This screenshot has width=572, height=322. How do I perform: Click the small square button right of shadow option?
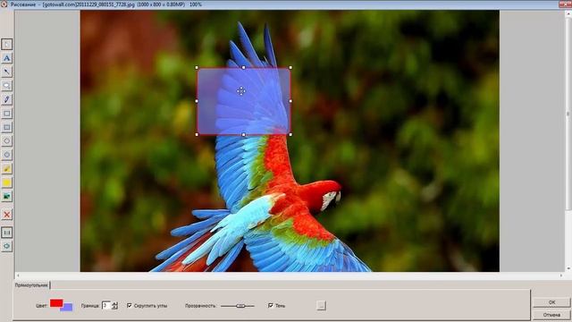pos(321,306)
